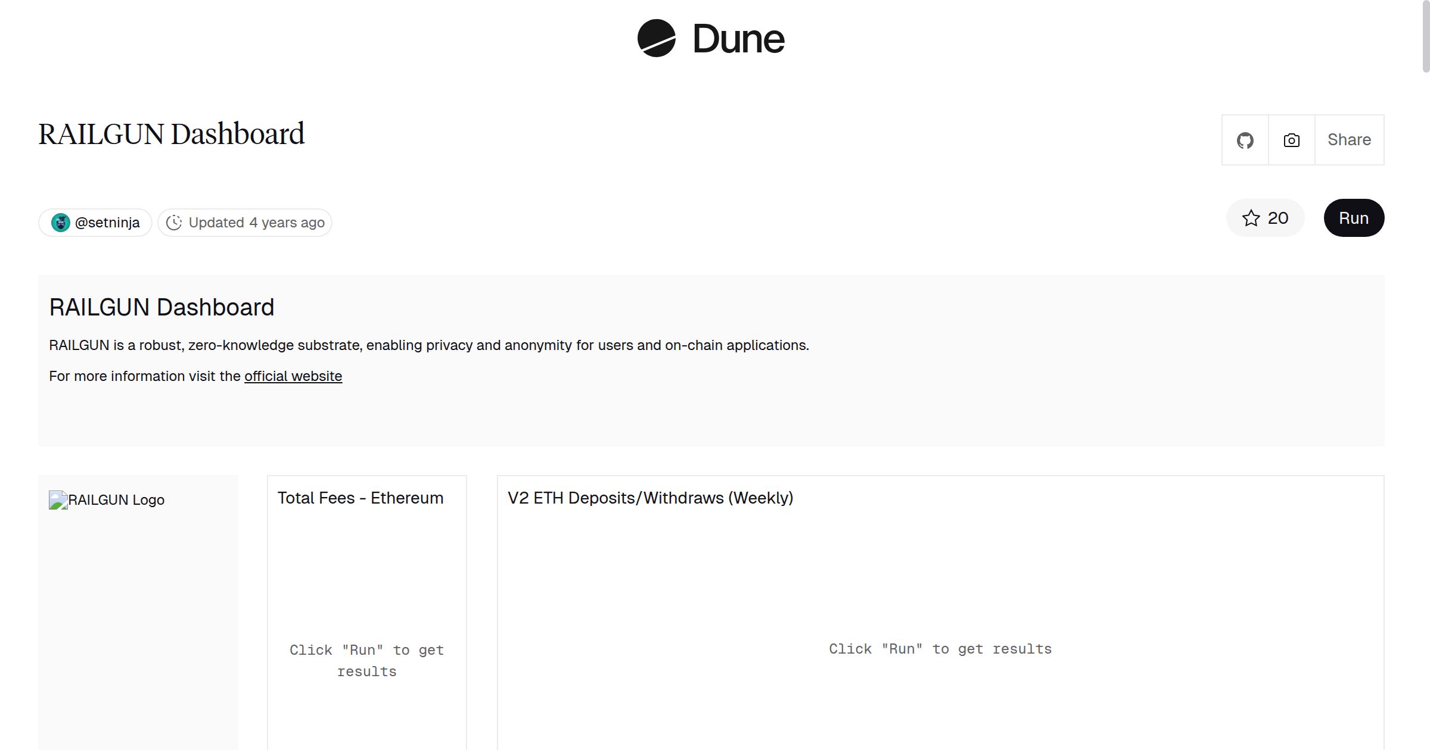This screenshot has width=1430, height=750.
Task: Click the broken RAILGUN Logo image icon
Action: 57,500
